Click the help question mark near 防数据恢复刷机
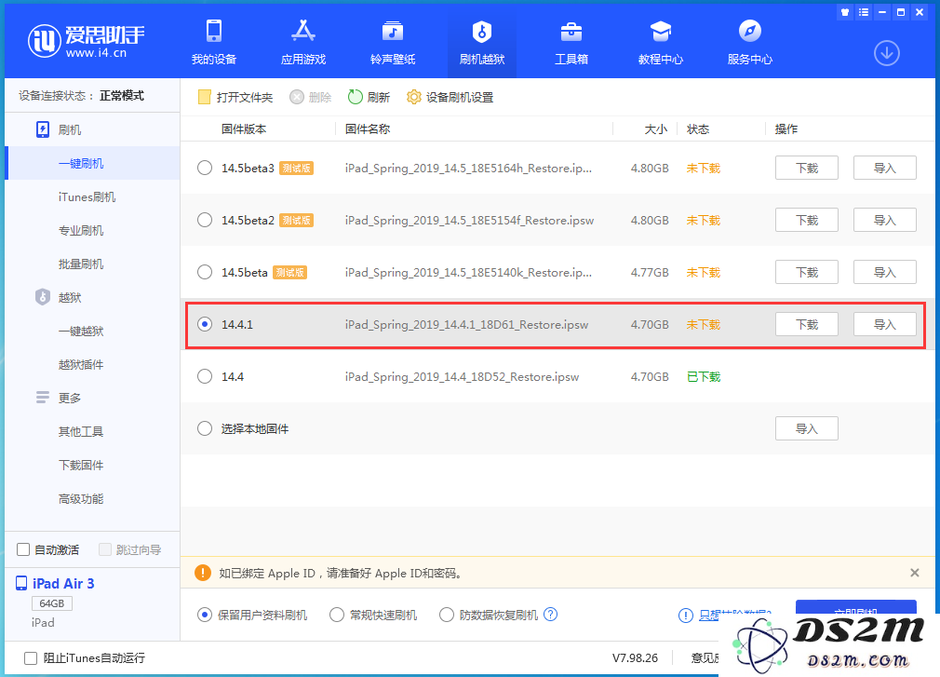Viewport: 940px width, 677px height. coord(550,614)
